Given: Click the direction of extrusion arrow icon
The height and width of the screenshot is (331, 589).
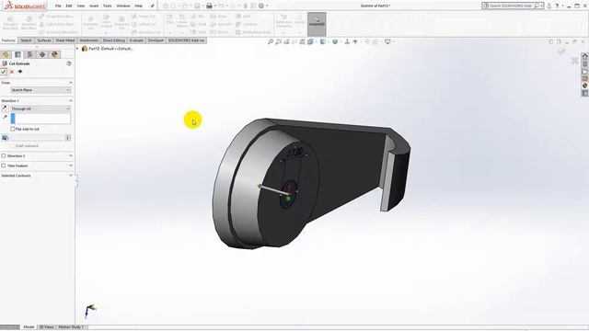Looking at the screenshot, I should pyautogui.click(x=5, y=117).
